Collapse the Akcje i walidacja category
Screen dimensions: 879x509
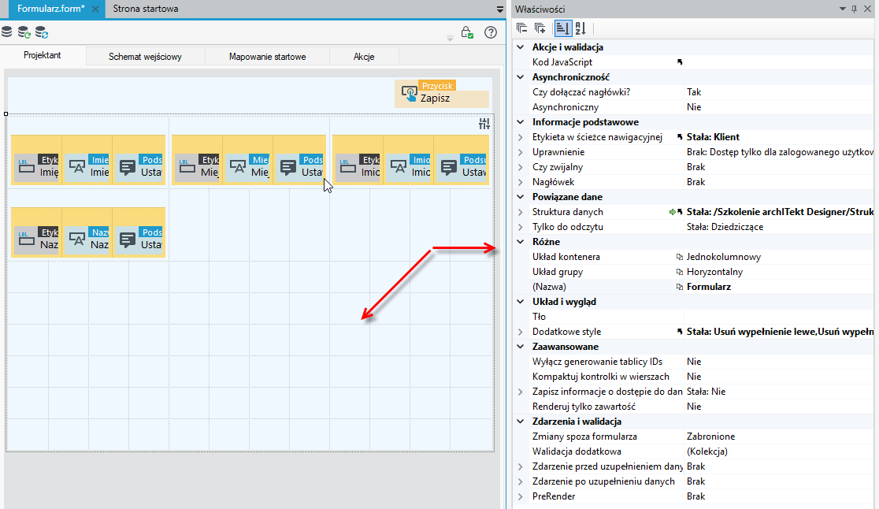tap(520, 47)
